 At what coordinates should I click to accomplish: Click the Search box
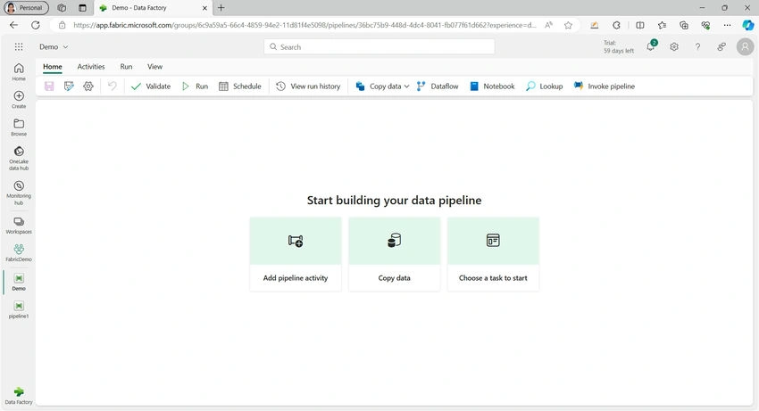coord(379,47)
